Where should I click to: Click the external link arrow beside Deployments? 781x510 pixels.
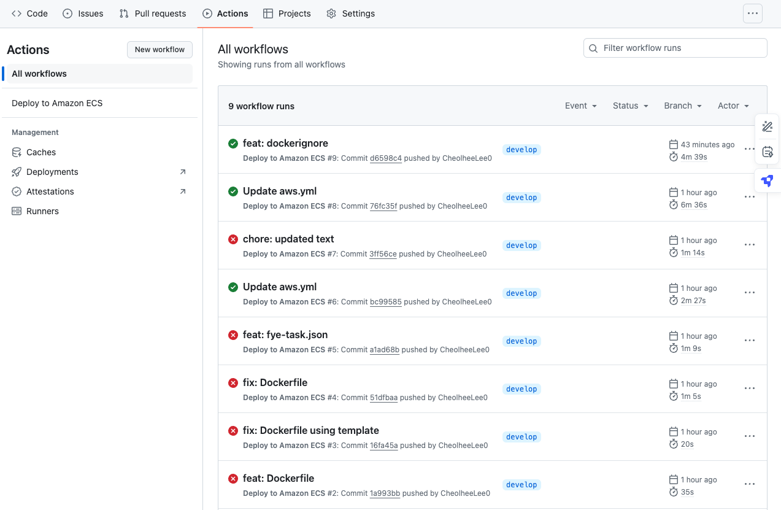coord(183,172)
